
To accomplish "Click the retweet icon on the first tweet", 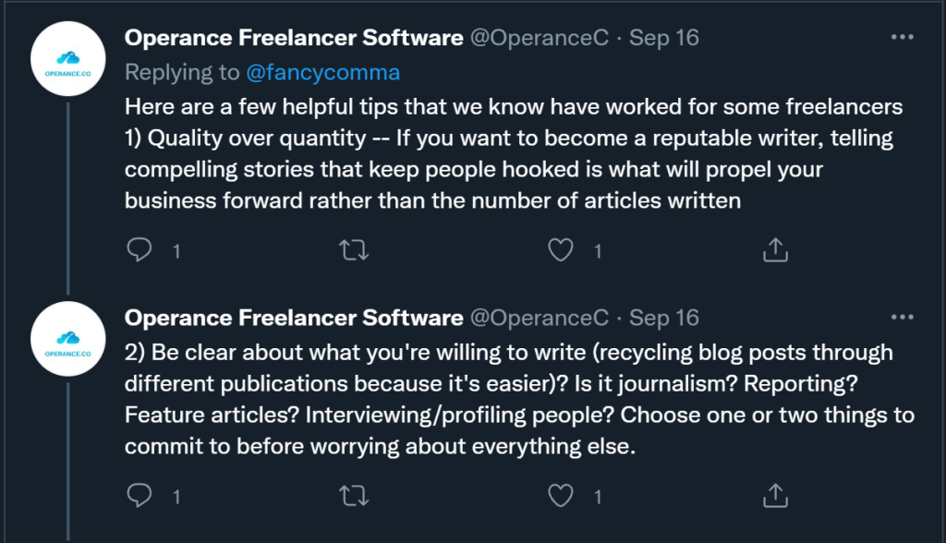I will pos(354,249).
